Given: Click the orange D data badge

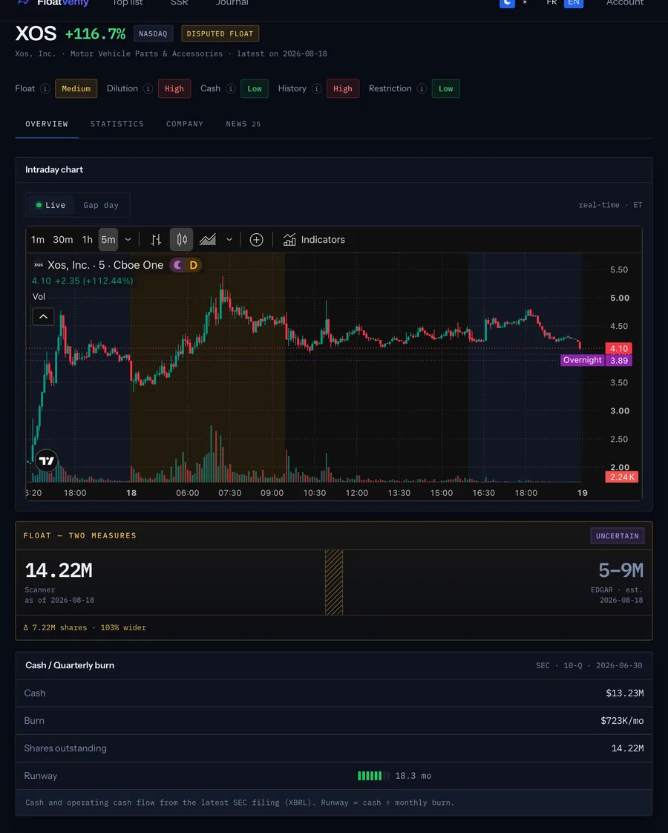Looking at the screenshot, I should pyautogui.click(x=193, y=265).
